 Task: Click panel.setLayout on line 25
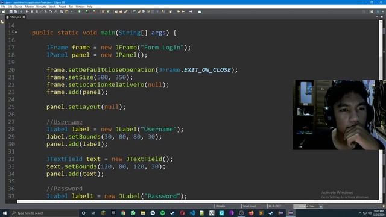click(x=74, y=107)
